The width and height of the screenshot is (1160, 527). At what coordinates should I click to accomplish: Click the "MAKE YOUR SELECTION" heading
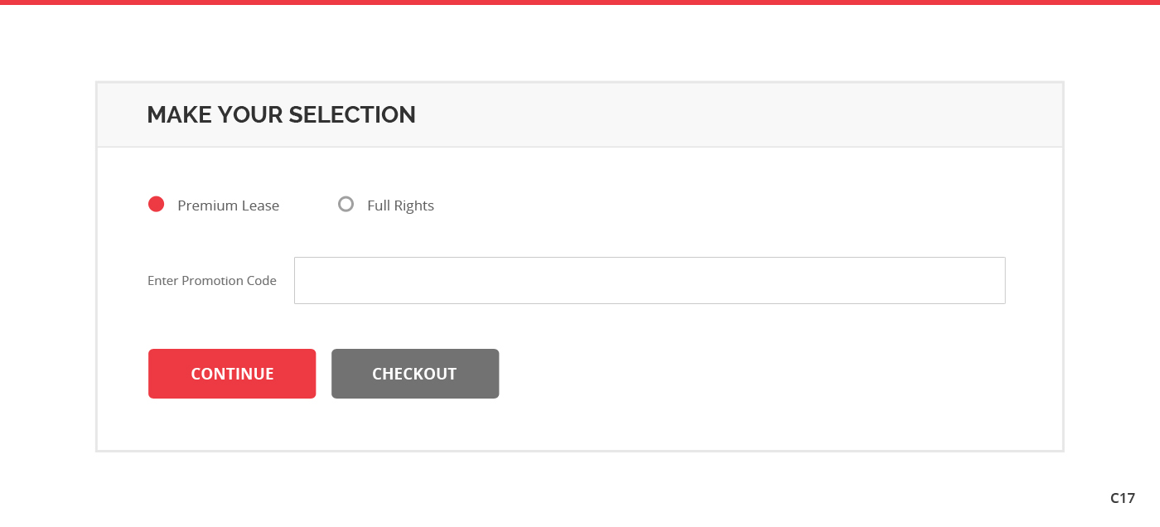click(x=281, y=114)
